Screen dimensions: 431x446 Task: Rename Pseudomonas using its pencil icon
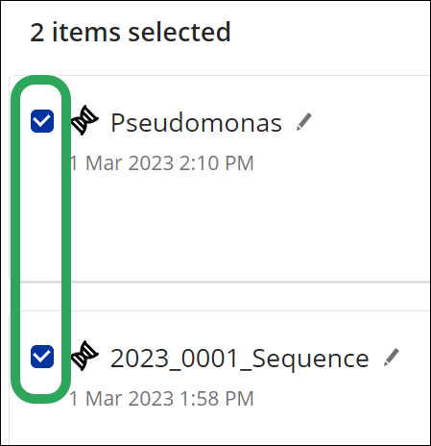[304, 121]
